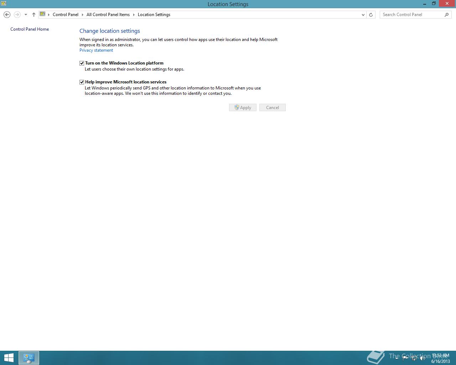Click in the Search Control Panel field
The width and height of the screenshot is (456, 365).
[x=411, y=15]
